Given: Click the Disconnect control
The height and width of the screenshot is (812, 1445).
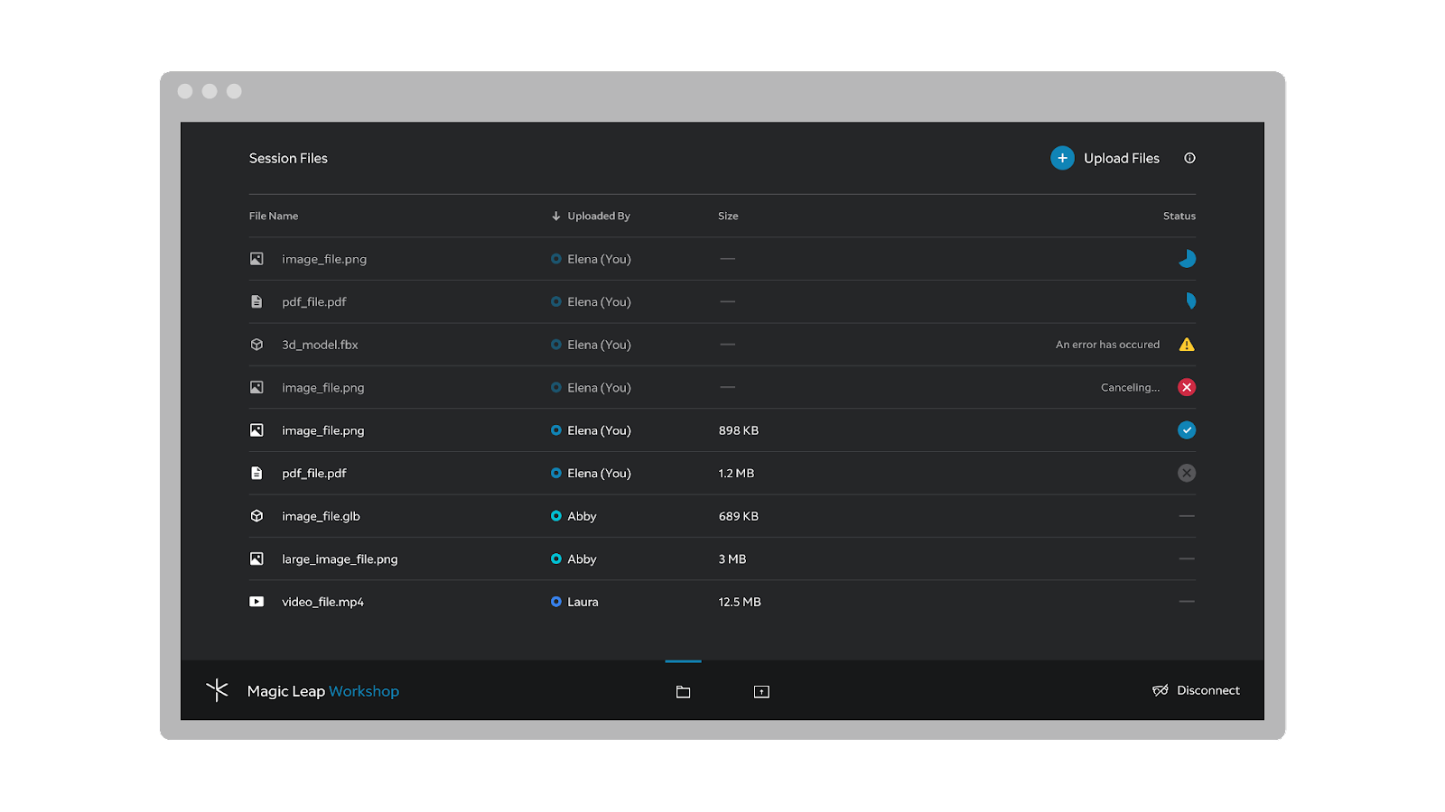Looking at the screenshot, I should (1196, 690).
